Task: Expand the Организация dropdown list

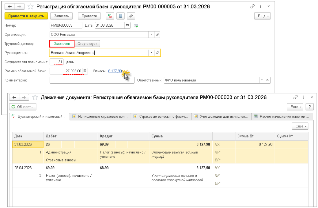Action: tap(151, 34)
